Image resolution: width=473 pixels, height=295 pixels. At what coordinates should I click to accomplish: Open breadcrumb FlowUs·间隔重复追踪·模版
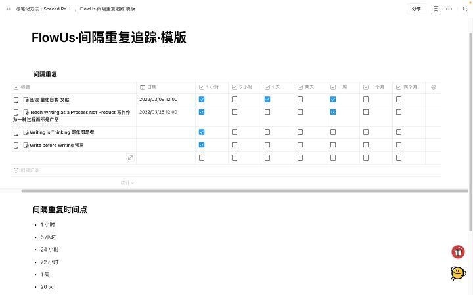tap(107, 9)
